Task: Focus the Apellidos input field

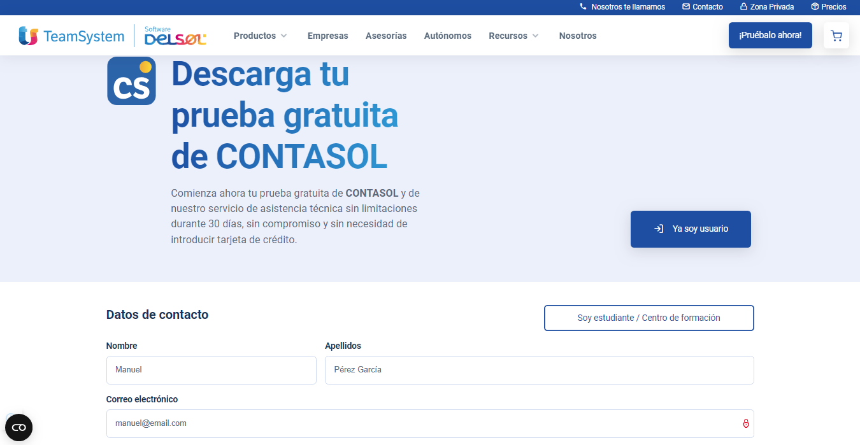Action: (540, 370)
